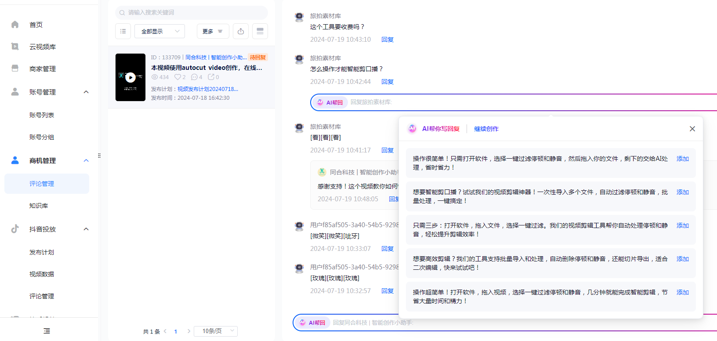
Task: Click avatar of [看][看][看] comment
Action: coord(299,128)
